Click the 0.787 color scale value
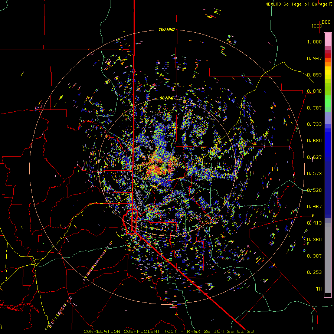Image resolution: width=334 pixels, height=334 pixels. [314, 108]
